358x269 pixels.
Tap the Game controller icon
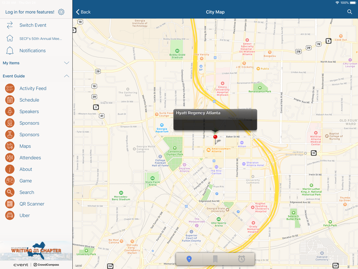tap(10, 181)
